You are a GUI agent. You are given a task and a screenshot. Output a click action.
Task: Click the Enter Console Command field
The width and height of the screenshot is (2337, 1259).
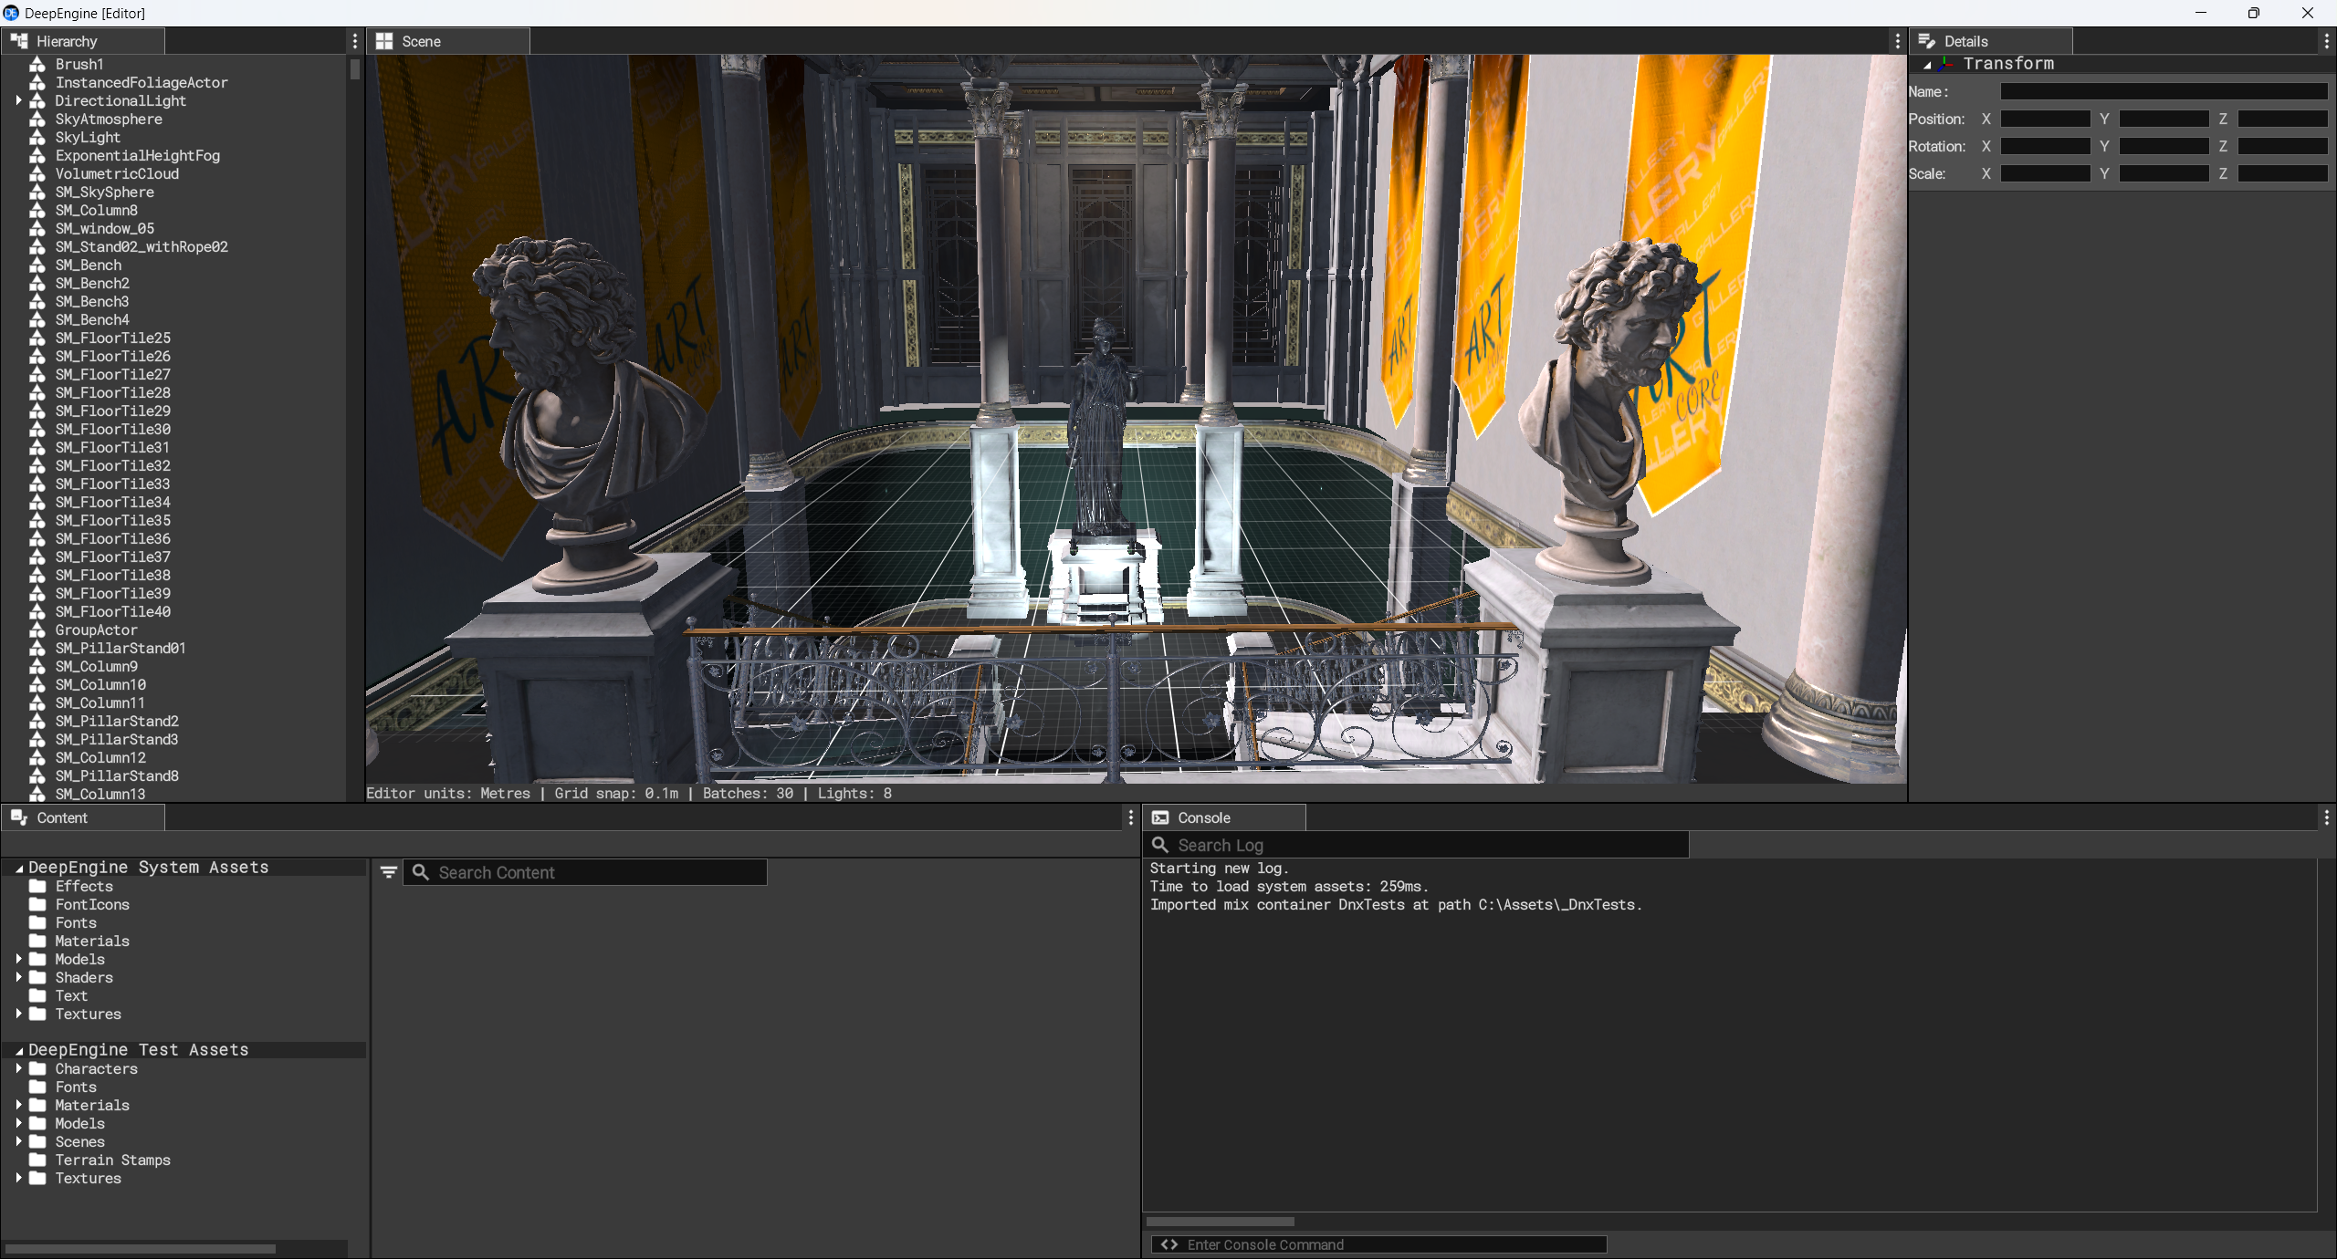coord(1378,1244)
